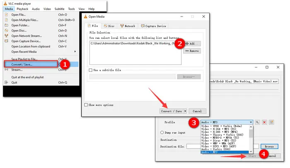Click Cancel in Open Media dialog
This screenshot has width=290, height=168.
[x=197, y=111]
